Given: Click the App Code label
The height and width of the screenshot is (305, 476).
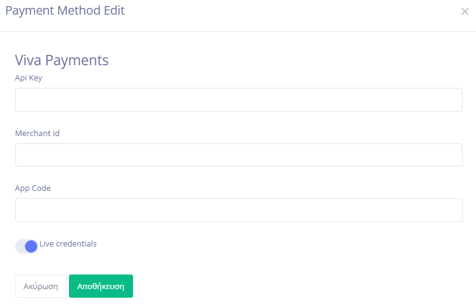Looking at the screenshot, I should (x=33, y=188).
